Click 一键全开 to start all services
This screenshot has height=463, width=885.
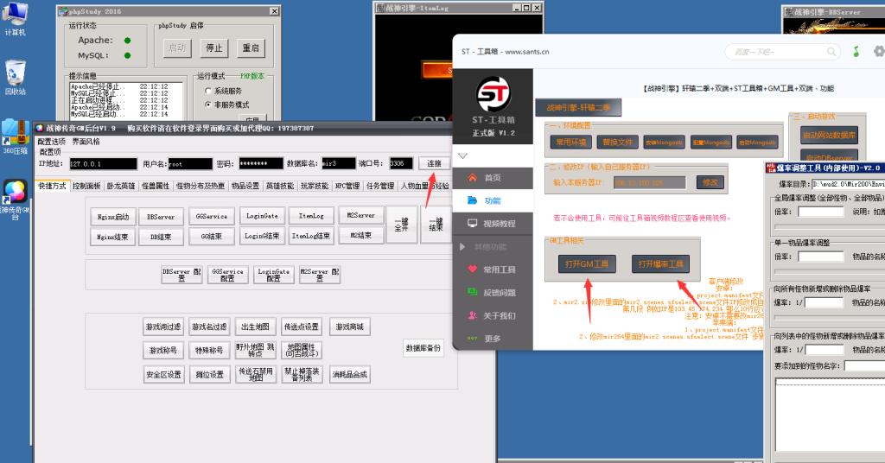[x=401, y=225]
